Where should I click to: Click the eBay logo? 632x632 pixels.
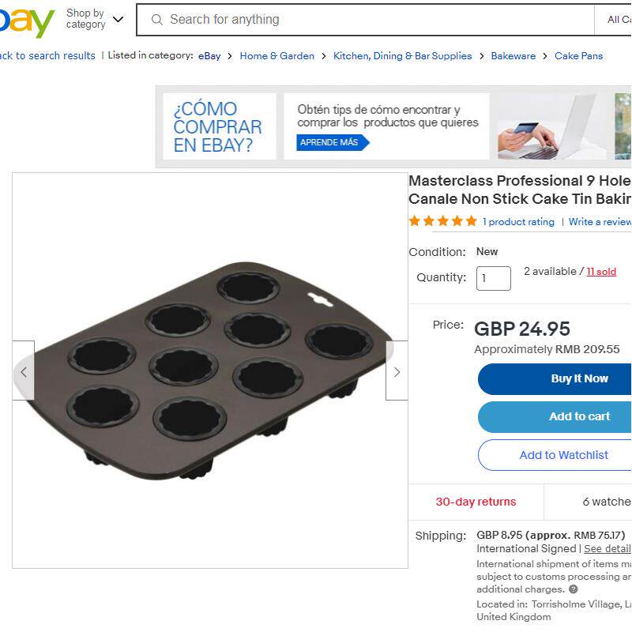tap(28, 22)
